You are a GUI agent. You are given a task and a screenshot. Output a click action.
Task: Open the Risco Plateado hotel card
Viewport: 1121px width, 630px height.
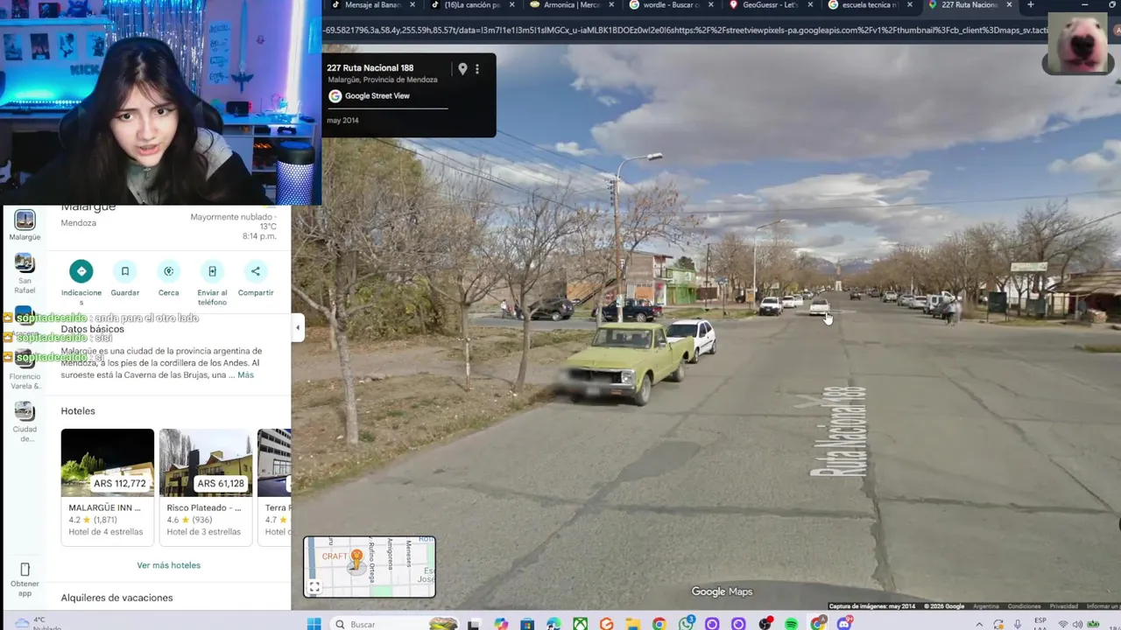(x=206, y=486)
